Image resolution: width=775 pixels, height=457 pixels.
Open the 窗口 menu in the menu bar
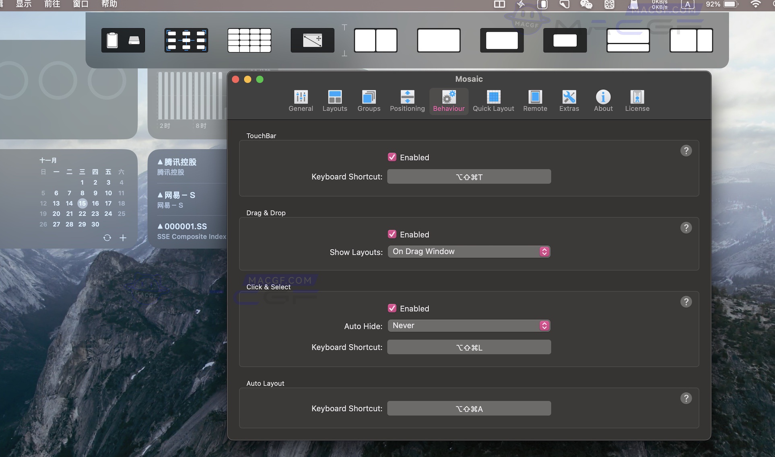point(80,5)
